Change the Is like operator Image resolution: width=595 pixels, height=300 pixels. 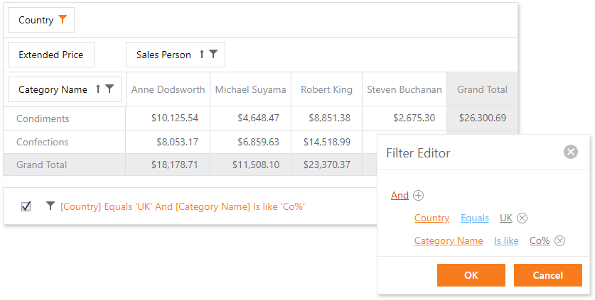(506, 241)
